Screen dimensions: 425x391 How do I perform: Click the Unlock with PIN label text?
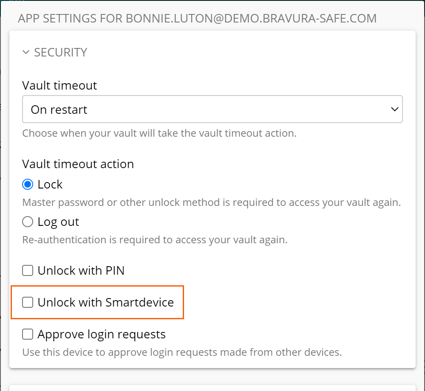[x=81, y=270]
